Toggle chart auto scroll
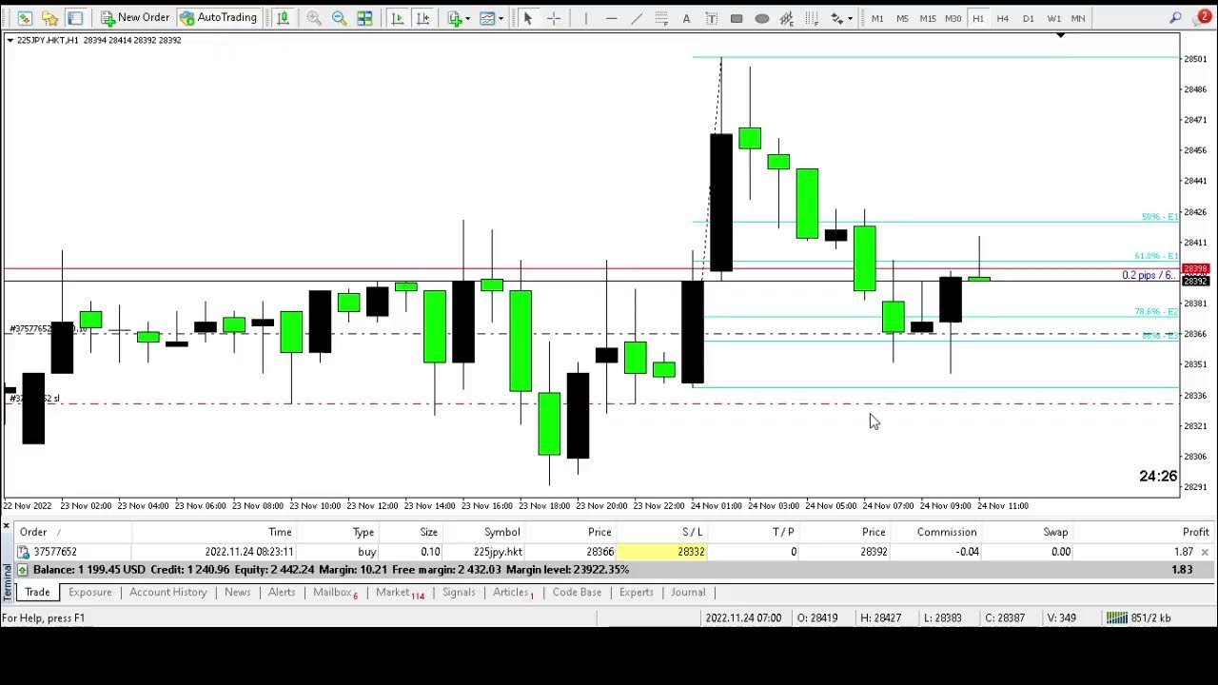Viewport: 1218px width, 685px height. click(x=397, y=18)
